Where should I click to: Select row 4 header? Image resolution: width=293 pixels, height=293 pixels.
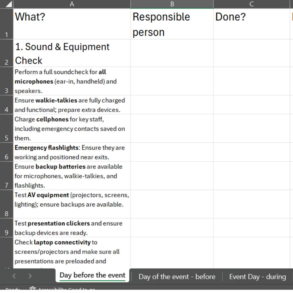(x=6, y=105)
